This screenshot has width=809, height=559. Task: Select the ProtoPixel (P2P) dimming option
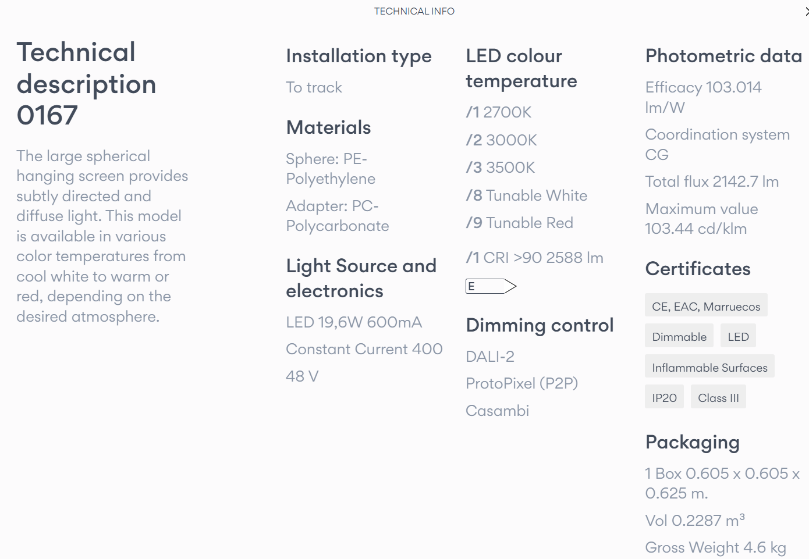(x=522, y=383)
